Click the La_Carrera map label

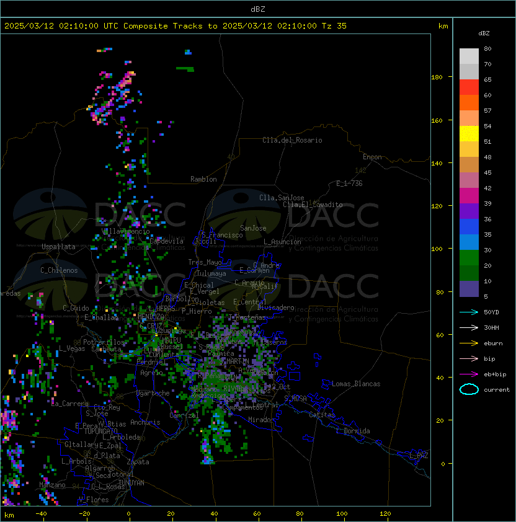(x=70, y=404)
